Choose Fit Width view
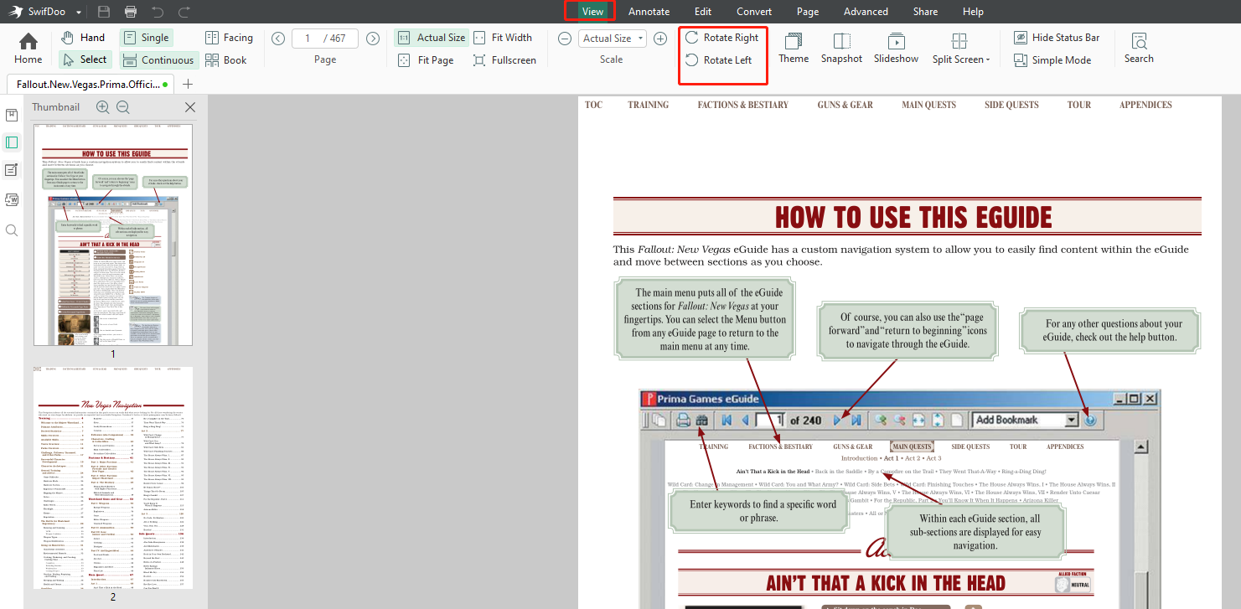The width and height of the screenshot is (1241, 609). point(502,38)
